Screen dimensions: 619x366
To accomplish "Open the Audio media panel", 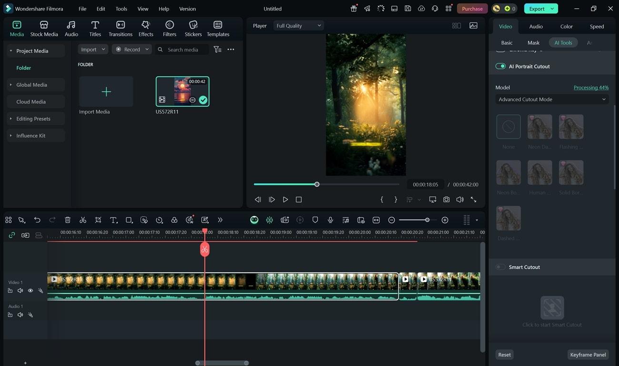I will click(x=71, y=29).
